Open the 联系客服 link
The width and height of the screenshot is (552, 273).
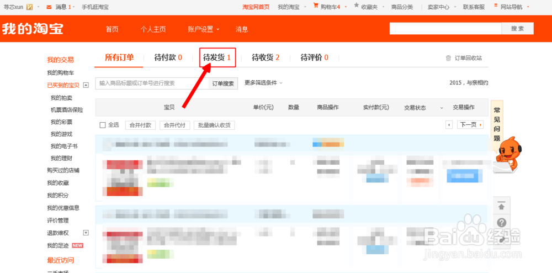point(474,7)
